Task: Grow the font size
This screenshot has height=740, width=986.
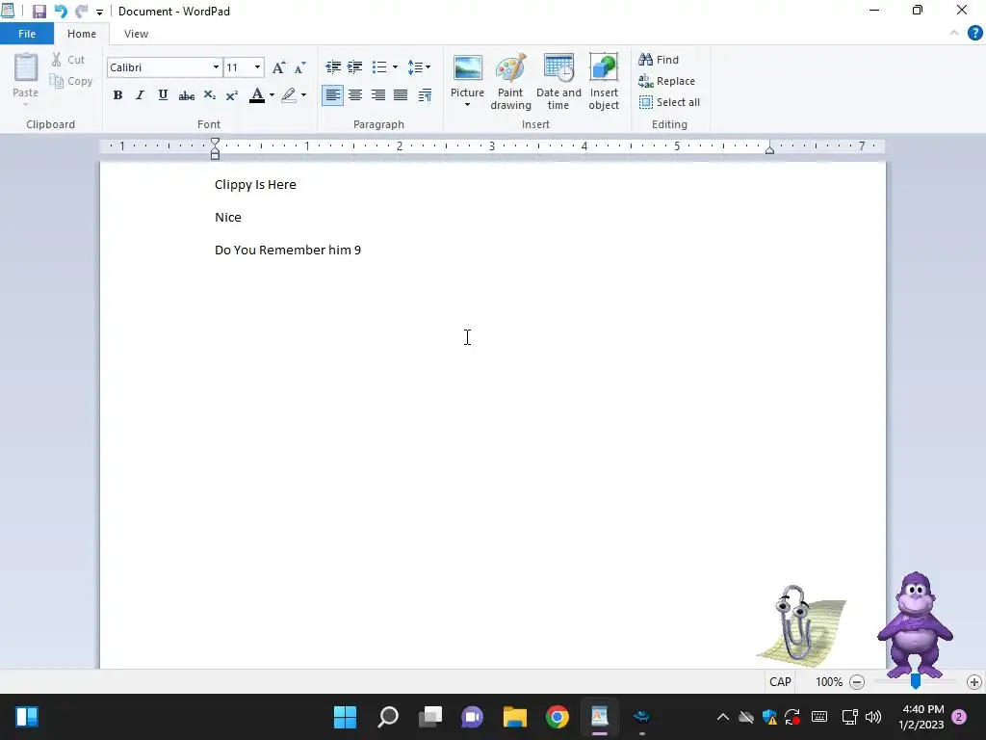Action: 278,67
